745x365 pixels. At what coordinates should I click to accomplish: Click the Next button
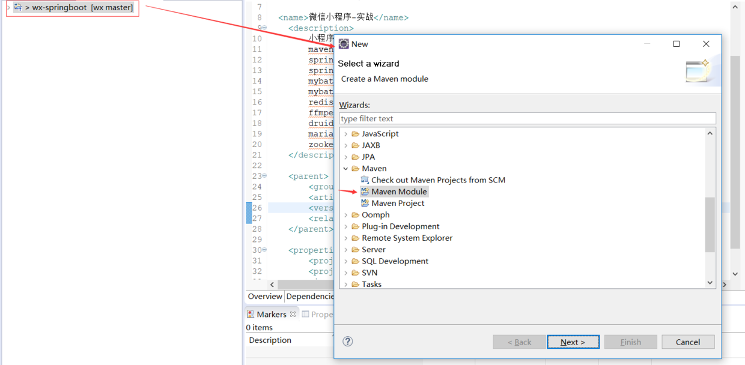(573, 342)
